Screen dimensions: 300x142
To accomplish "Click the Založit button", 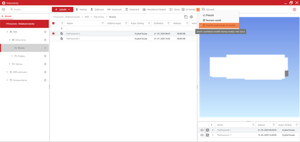I will click(x=62, y=10).
